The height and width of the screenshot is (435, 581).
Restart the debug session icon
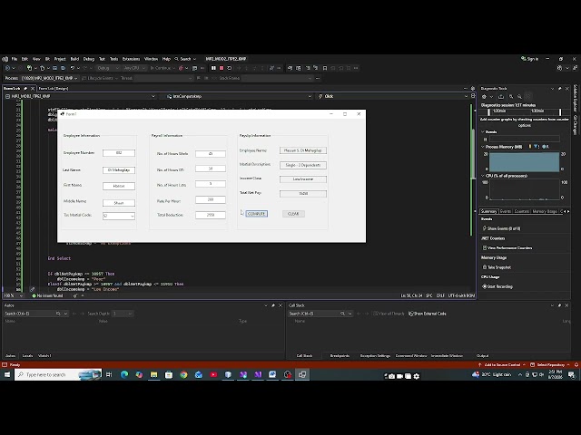coord(230,68)
